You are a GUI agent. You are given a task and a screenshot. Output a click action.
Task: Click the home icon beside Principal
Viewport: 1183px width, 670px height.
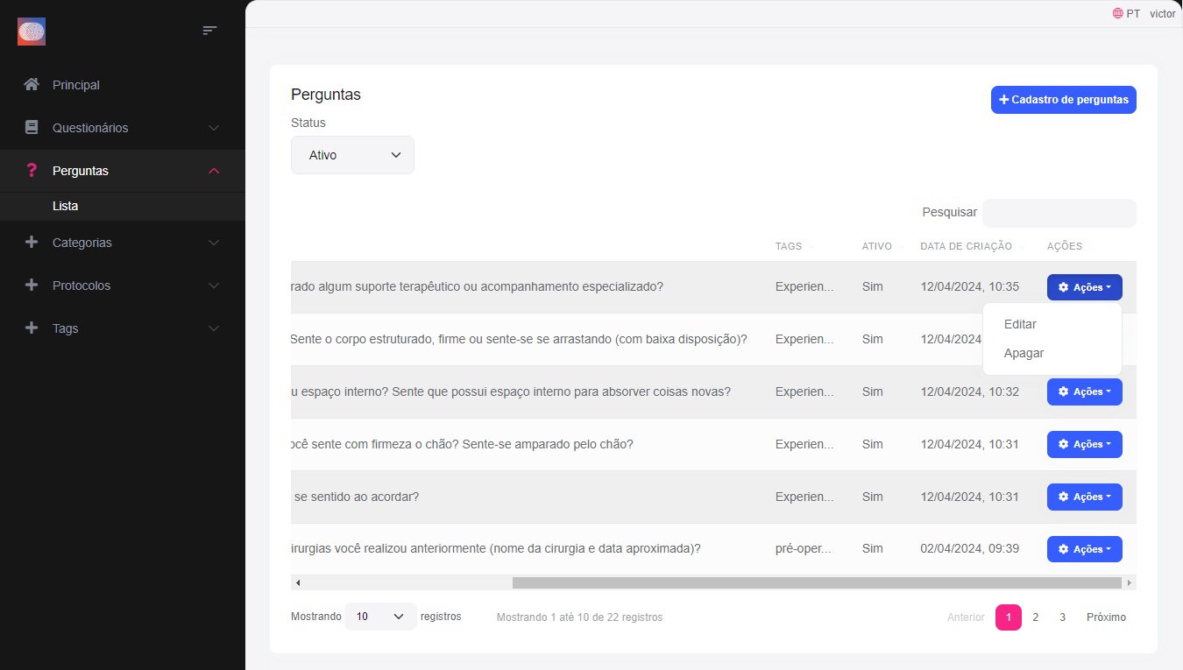pyautogui.click(x=32, y=85)
